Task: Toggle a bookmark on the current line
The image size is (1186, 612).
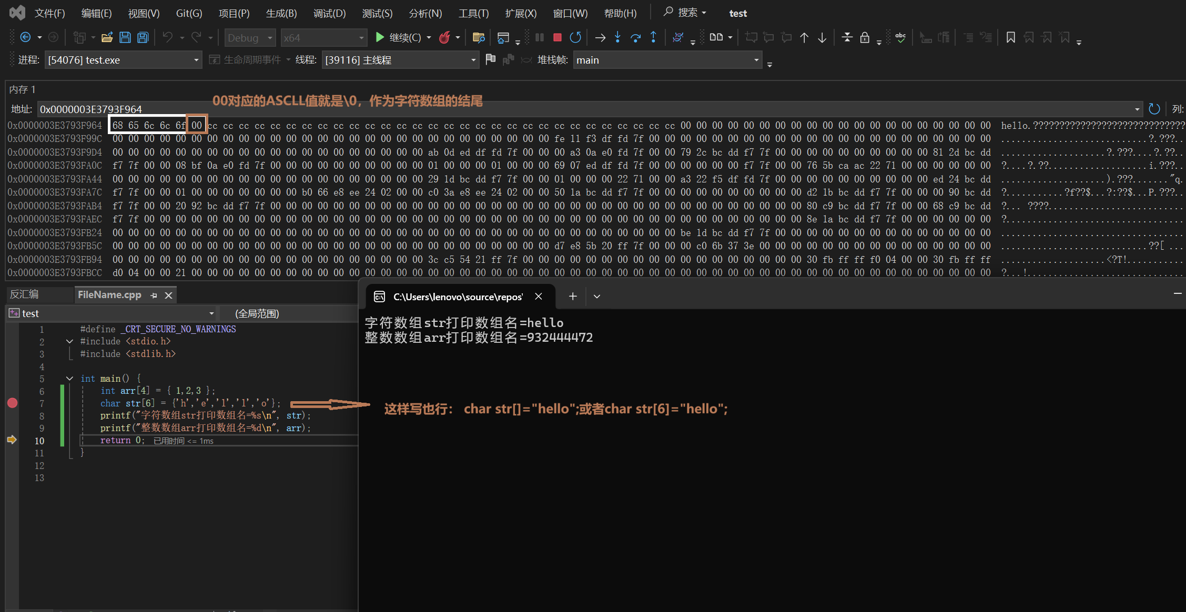Action: click(x=1010, y=37)
